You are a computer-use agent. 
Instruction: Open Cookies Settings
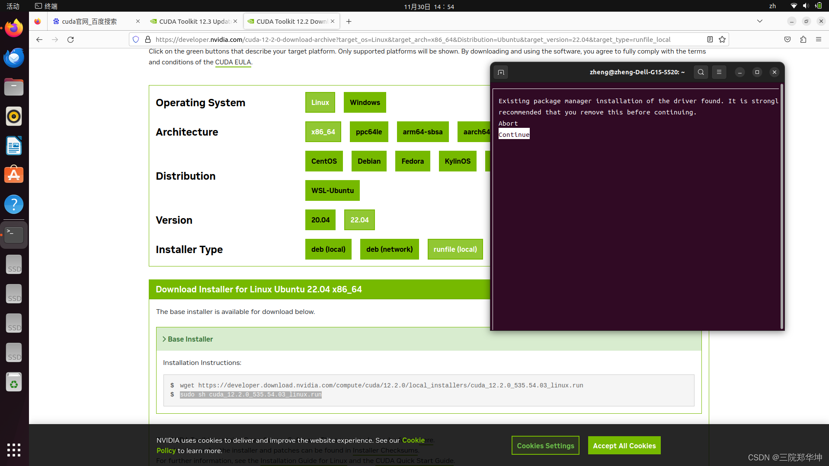(545, 446)
